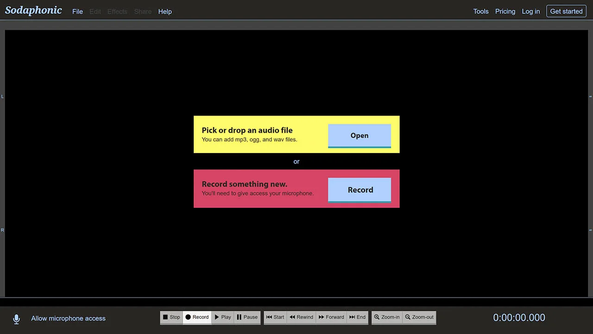Pause playback using the Pause button
This screenshot has height=334, width=593.
[247, 317]
